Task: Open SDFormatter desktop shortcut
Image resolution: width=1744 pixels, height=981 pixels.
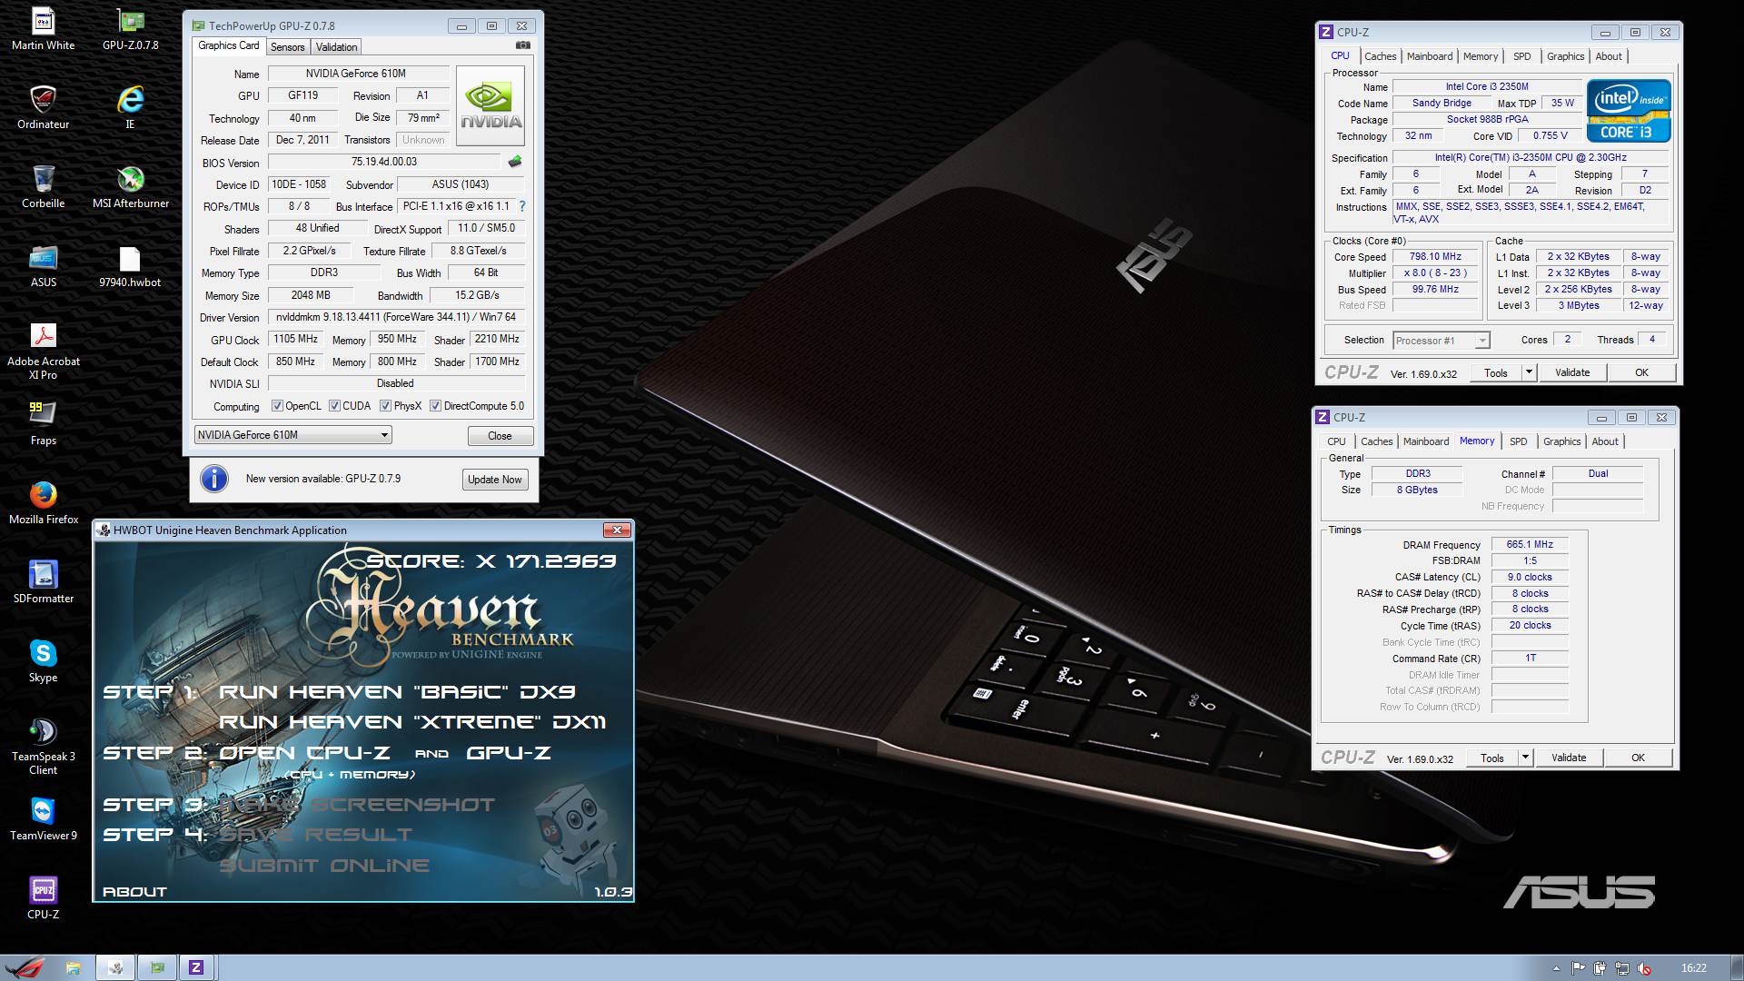Action: coord(43,581)
